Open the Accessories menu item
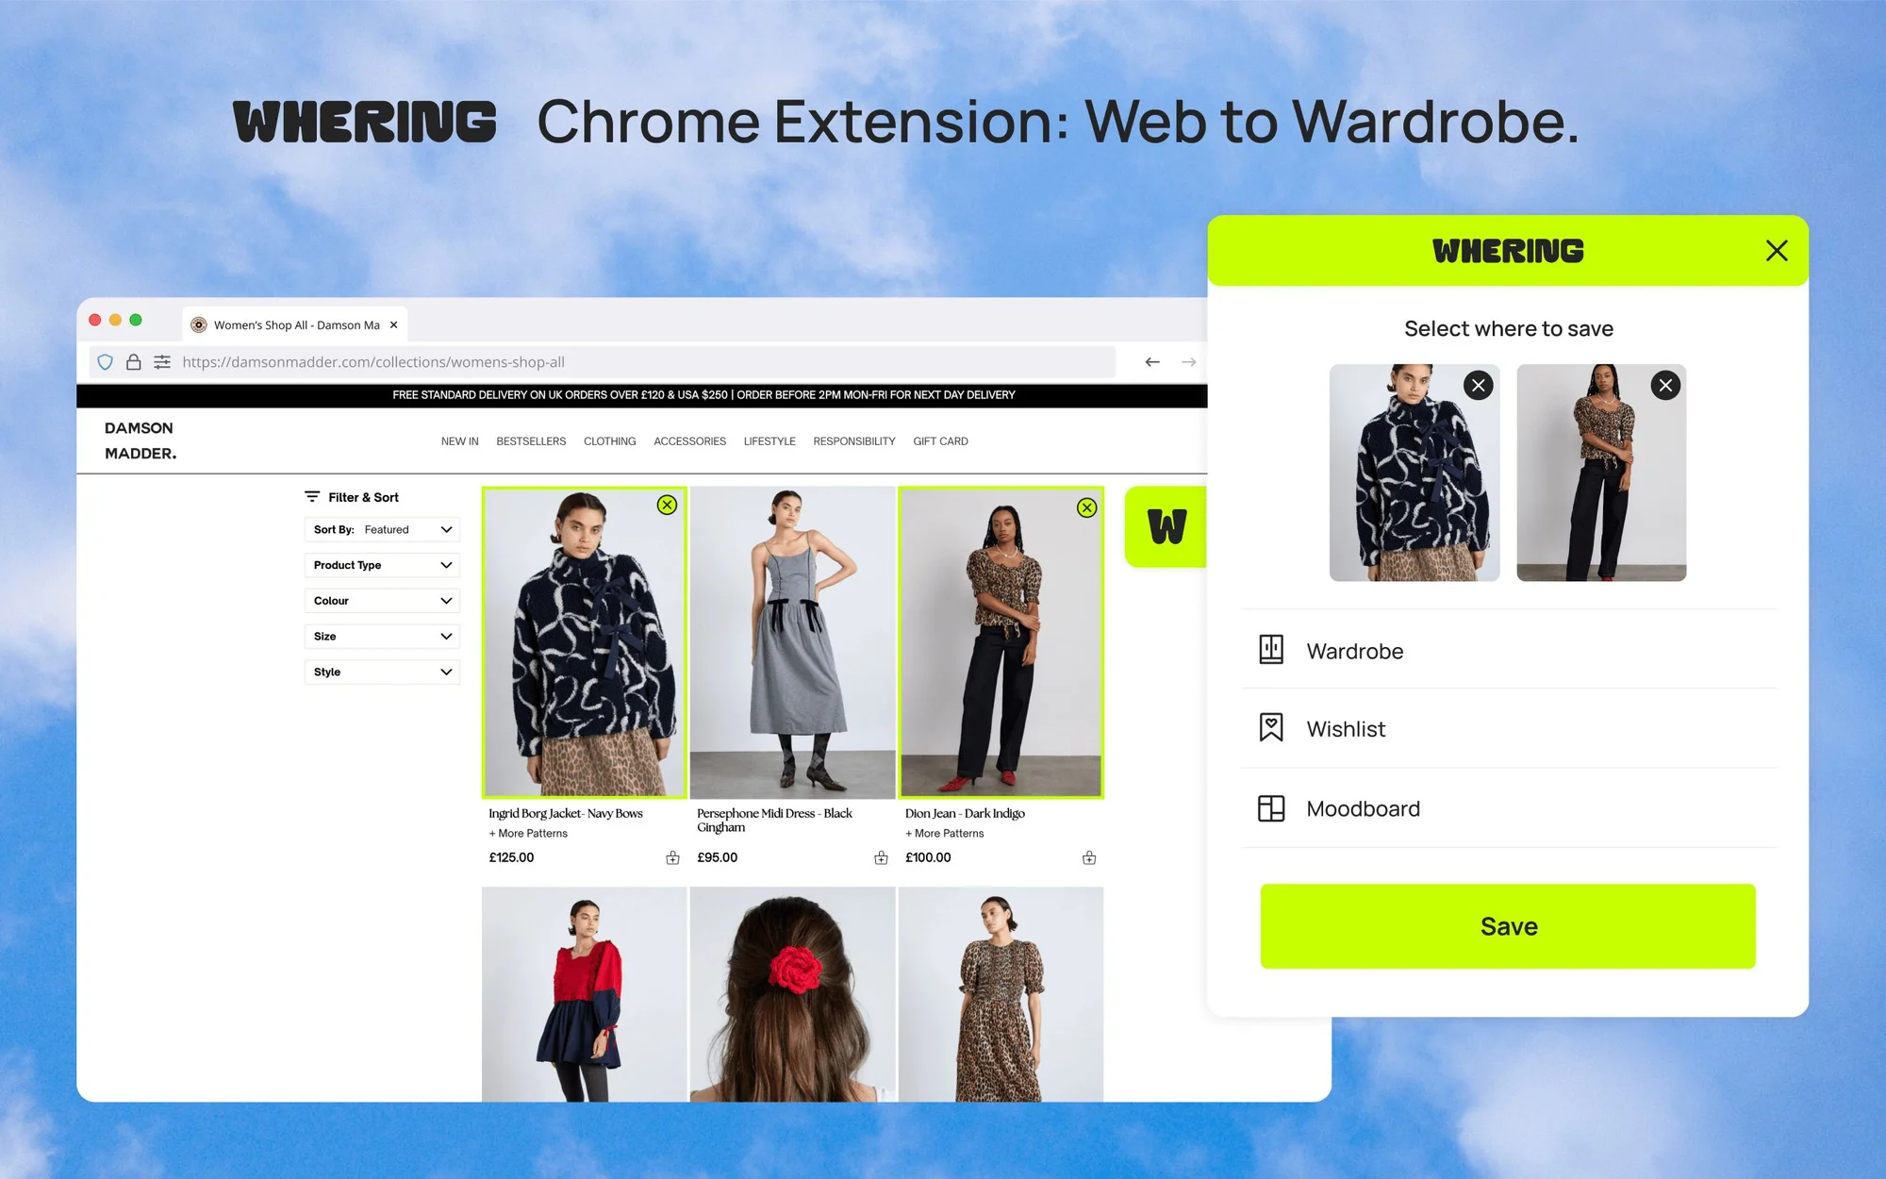This screenshot has height=1179, width=1886. (x=688, y=440)
